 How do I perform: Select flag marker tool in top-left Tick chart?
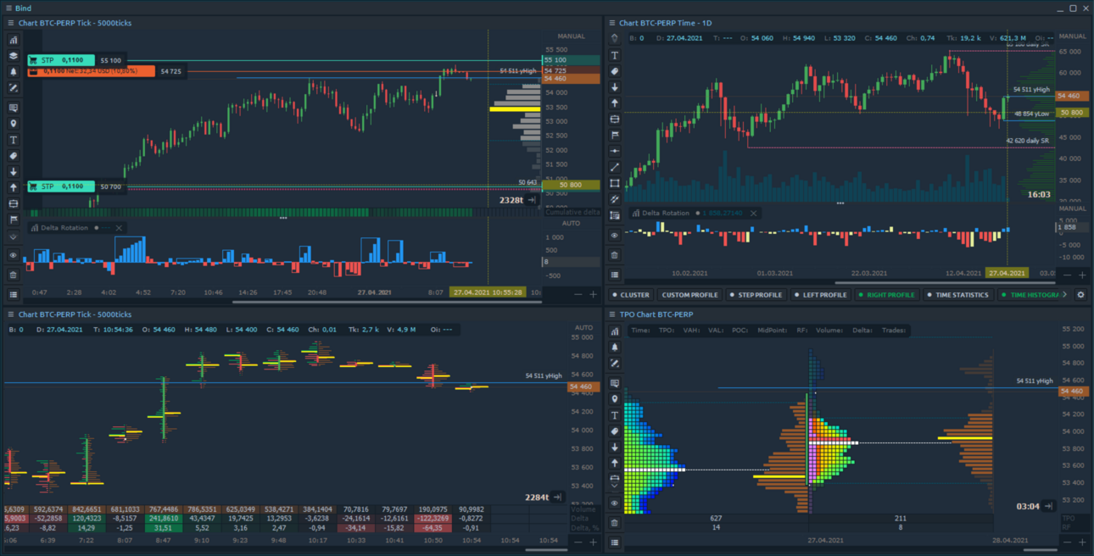click(14, 220)
